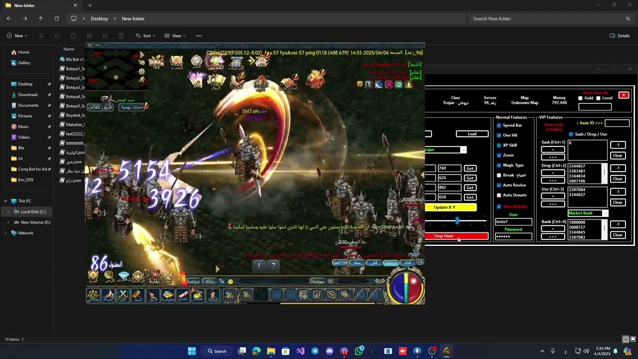Image resolution: width=638 pixels, height=359 pixels.
Task: Click the smiley emoji icon in chat bar
Action: click(230, 281)
